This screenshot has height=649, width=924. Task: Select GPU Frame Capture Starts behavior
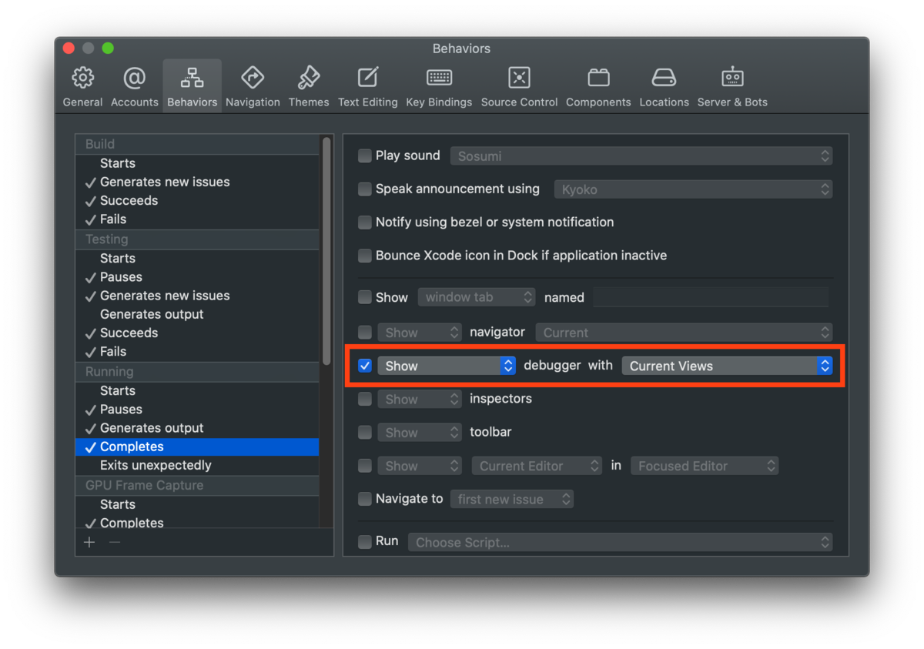click(197, 504)
